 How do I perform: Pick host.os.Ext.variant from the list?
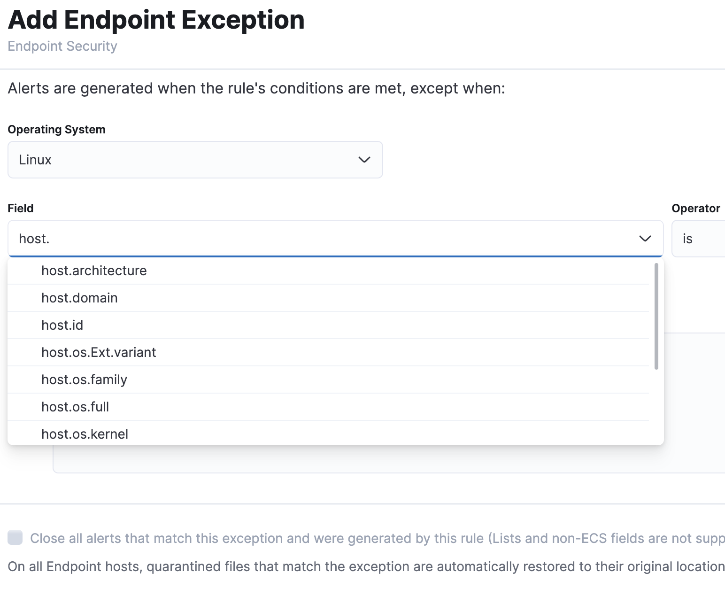pos(99,352)
